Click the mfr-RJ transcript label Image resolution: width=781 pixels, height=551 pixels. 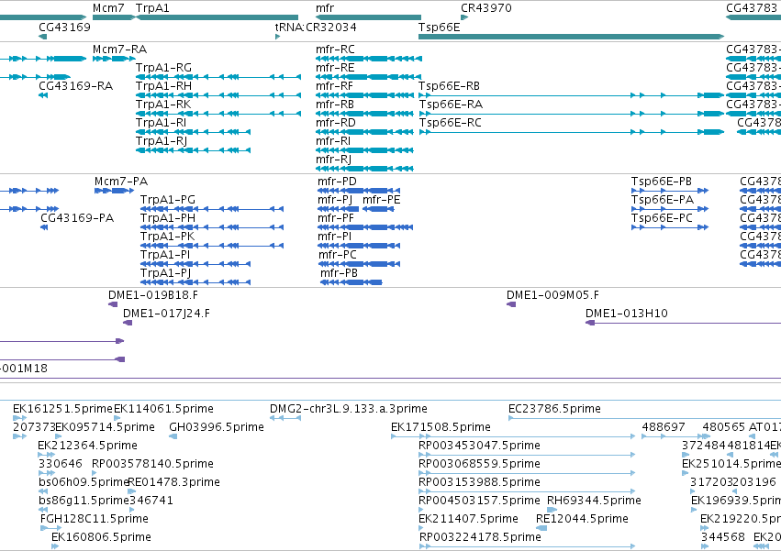coord(334,160)
